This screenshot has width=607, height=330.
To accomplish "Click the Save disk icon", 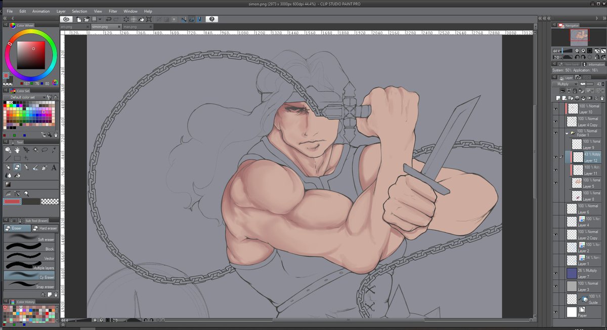I will point(94,19).
